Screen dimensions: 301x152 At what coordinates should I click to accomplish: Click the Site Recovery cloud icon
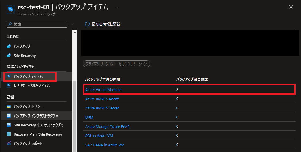pyautogui.click(x=9, y=55)
